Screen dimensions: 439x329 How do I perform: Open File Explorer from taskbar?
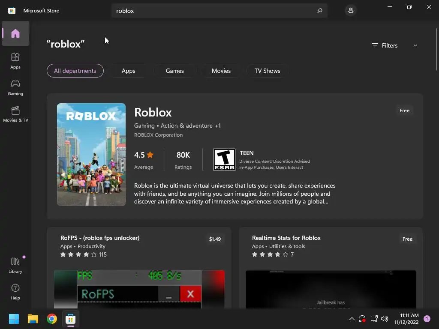click(x=33, y=319)
